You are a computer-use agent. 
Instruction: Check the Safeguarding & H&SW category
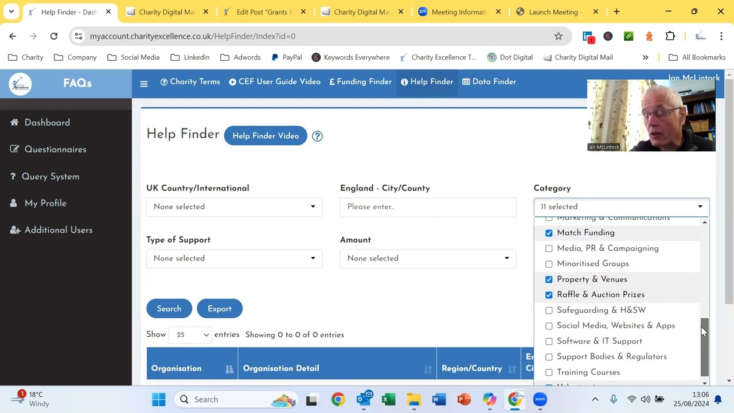click(x=549, y=310)
